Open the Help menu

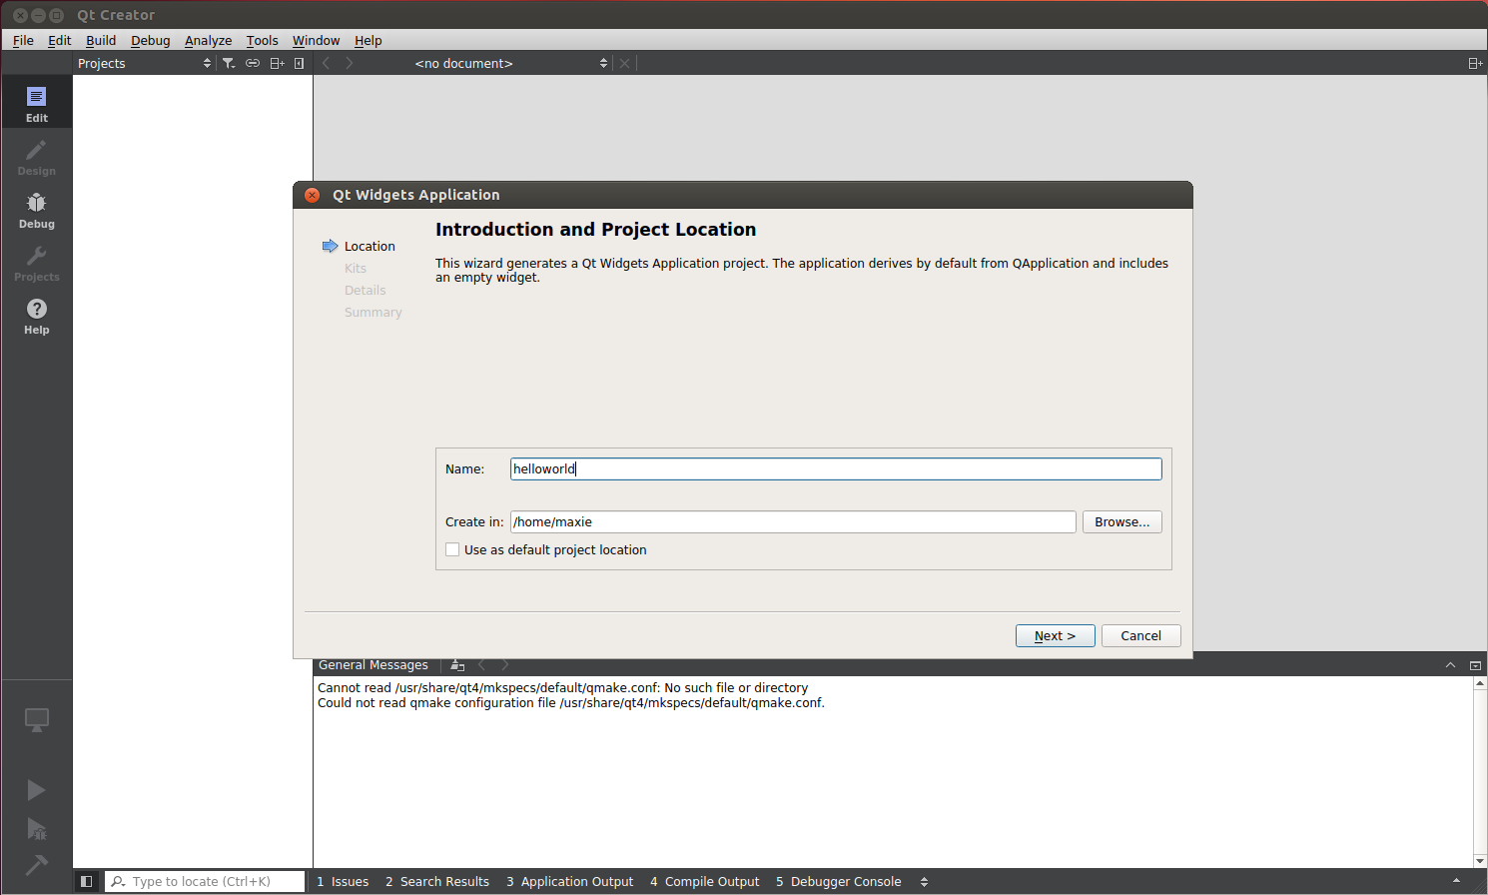click(x=368, y=40)
